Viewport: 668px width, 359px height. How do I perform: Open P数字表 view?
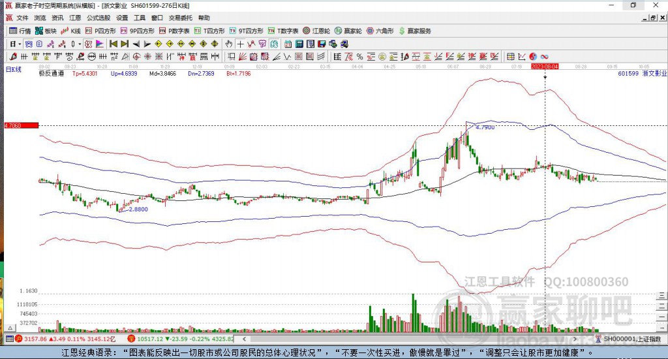[174, 31]
